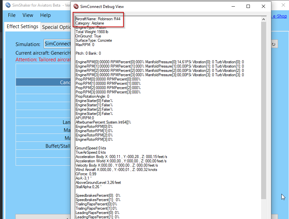The height and width of the screenshot is (219, 289).
Task: Click the Current aircraft label in SimShaker
Action: [43, 53]
